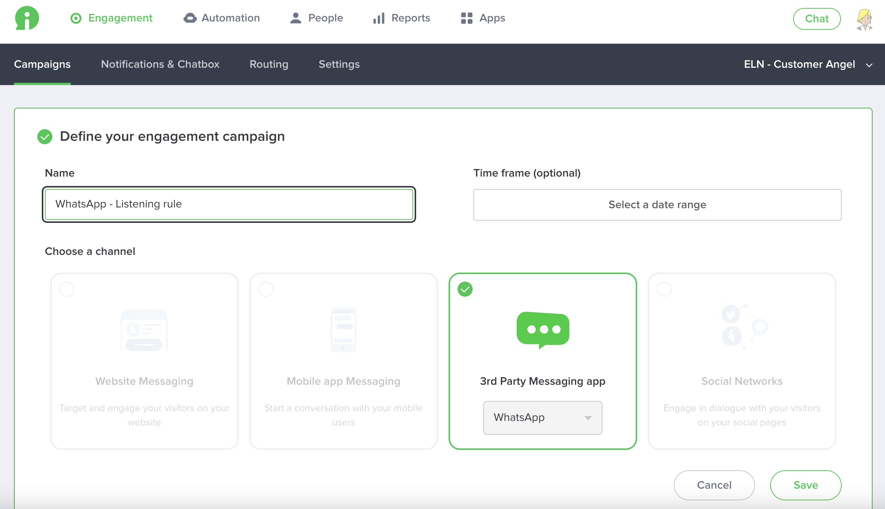Click the Social Networks illustration icon
The width and height of the screenshot is (885, 509).
(x=745, y=327)
